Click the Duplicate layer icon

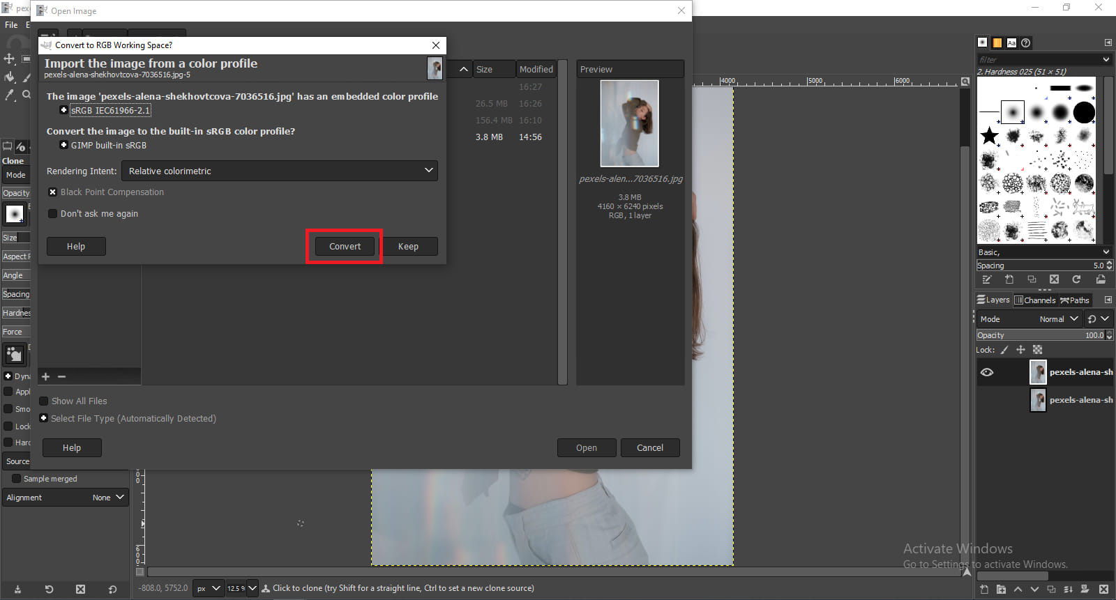(1051, 590)
